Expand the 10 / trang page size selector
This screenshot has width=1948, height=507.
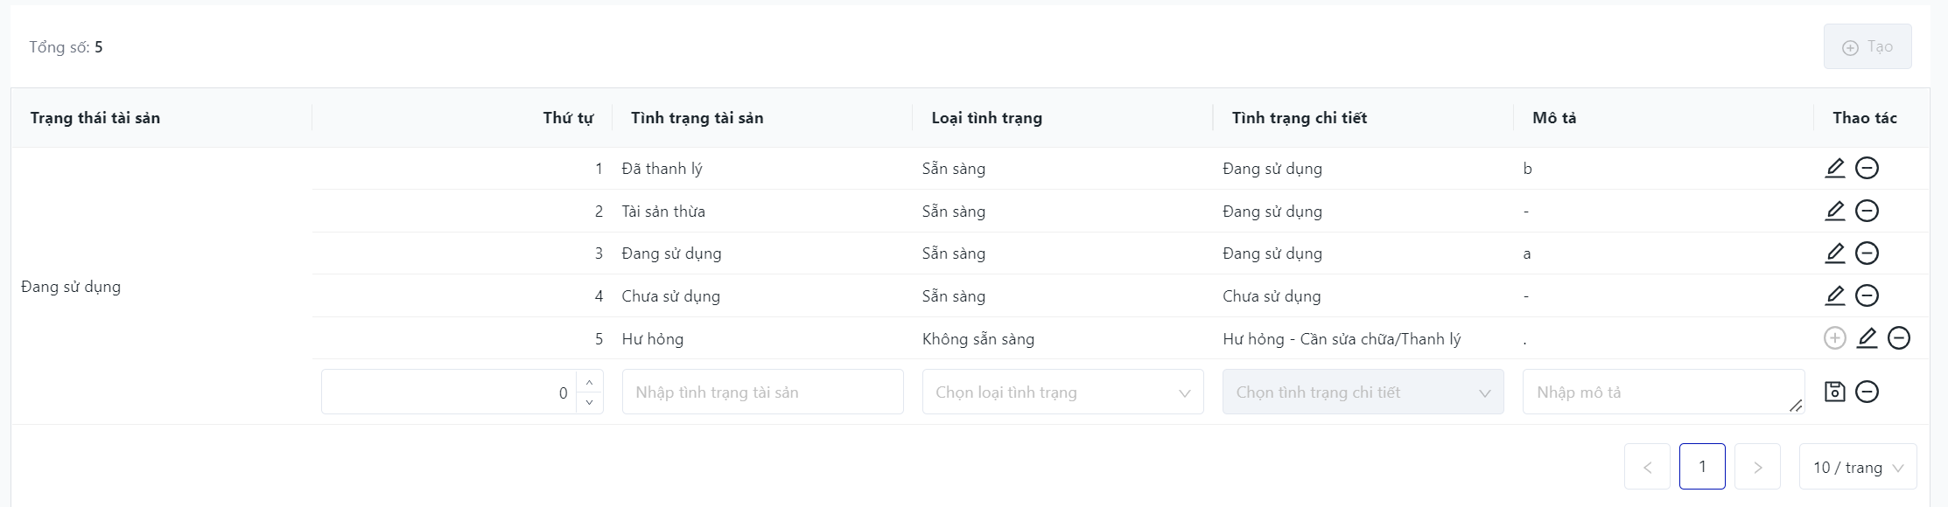(x=1858, y=468)
